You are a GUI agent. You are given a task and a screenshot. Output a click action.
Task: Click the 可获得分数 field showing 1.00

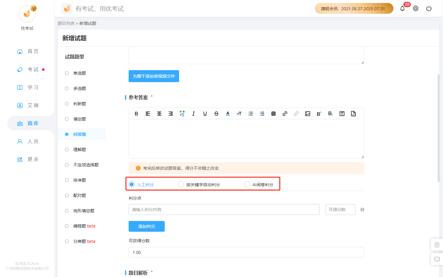coord(246,252)
